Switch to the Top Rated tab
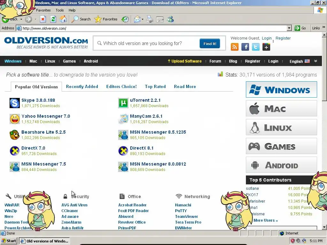The height and width of the screenshot is (245, 327). 155,86
